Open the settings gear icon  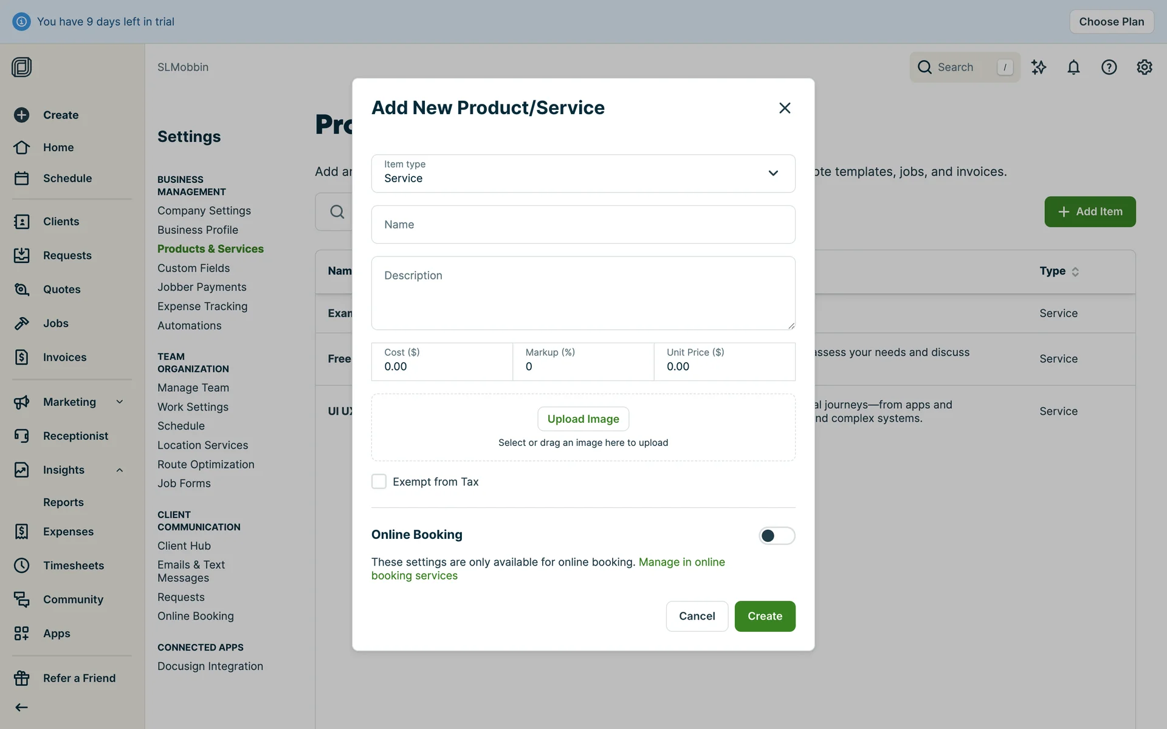pos(1144,67)
